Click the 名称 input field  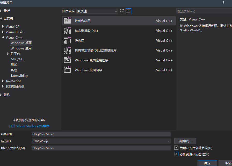tap(101, 134)
